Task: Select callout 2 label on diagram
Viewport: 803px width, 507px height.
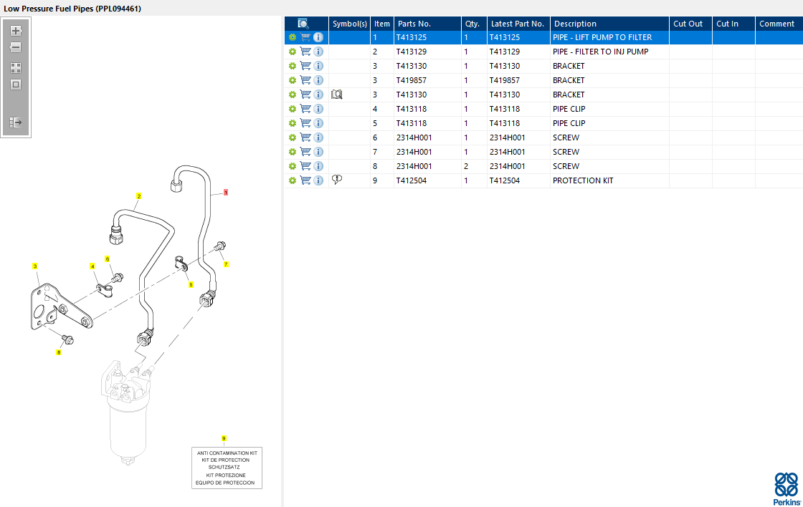Action: [x=138, y=195]
